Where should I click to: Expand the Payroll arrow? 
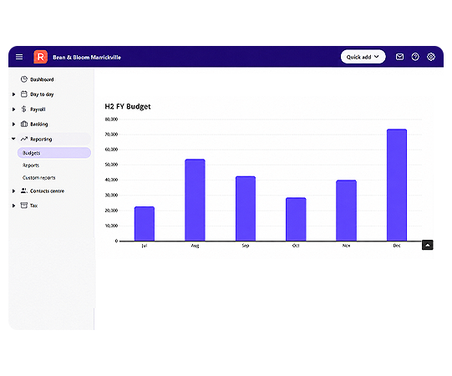coord(13,109)
